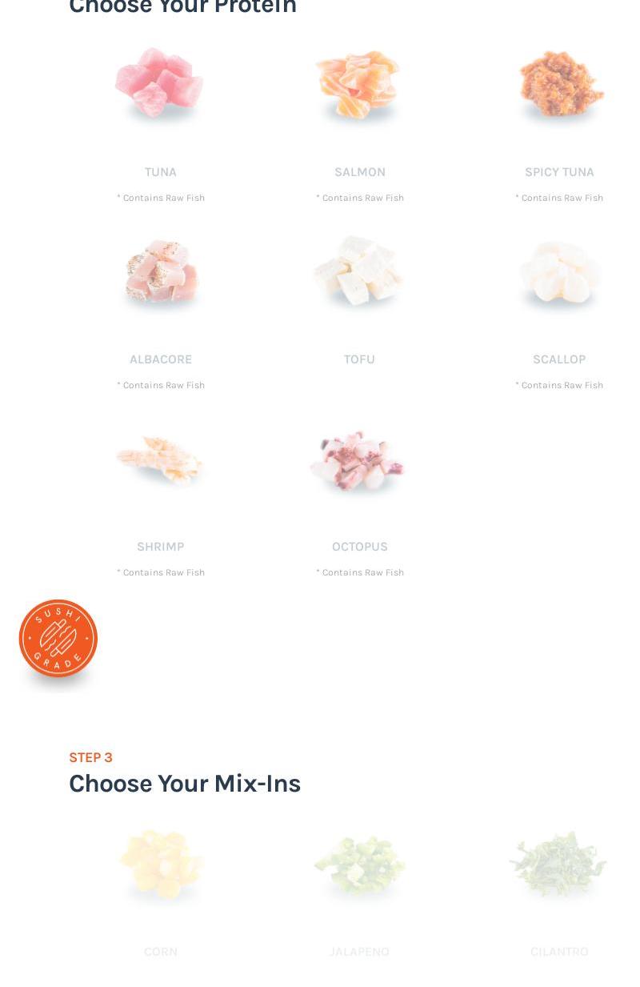Click the TOFU label text
The height and width of the screenshot is (987, 640).
click(359, 359)
